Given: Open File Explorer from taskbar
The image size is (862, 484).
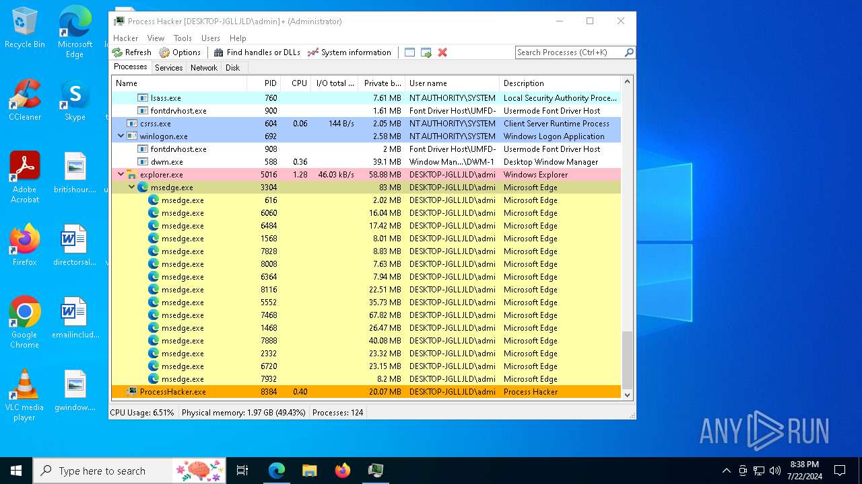Looking at the screenshot, I should [x=310, y=471].
